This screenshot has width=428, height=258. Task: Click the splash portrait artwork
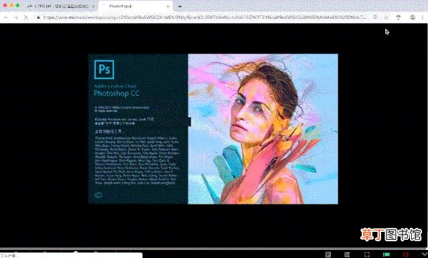(263, 129)
